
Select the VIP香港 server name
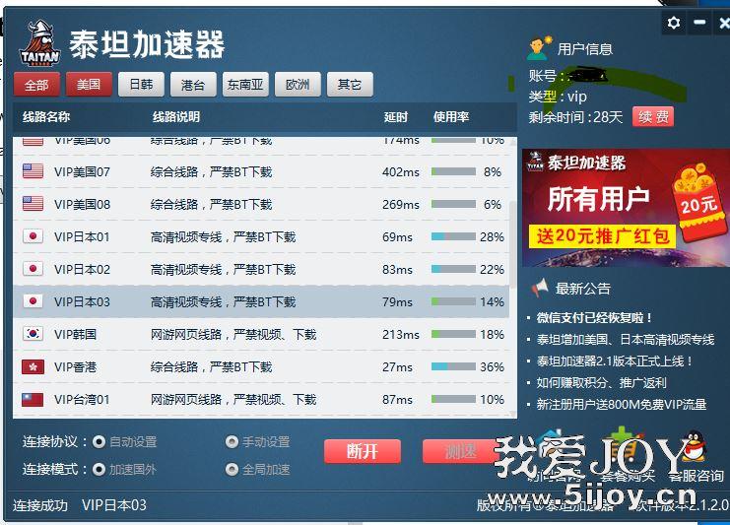pyautogui.click(x=75, y=366)
